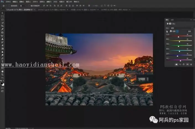195x129 pixels.
Task: Switch to the 510.psd @ 16.7% document tab
Action: click(x=20, y=10)
